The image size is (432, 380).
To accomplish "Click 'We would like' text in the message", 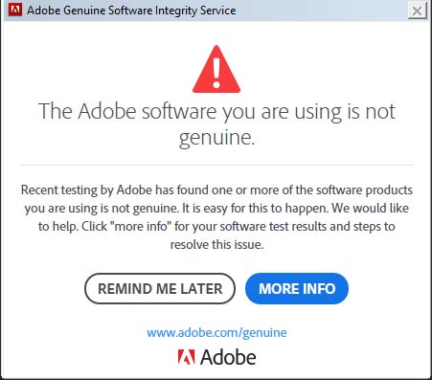I will coord(371,208).
